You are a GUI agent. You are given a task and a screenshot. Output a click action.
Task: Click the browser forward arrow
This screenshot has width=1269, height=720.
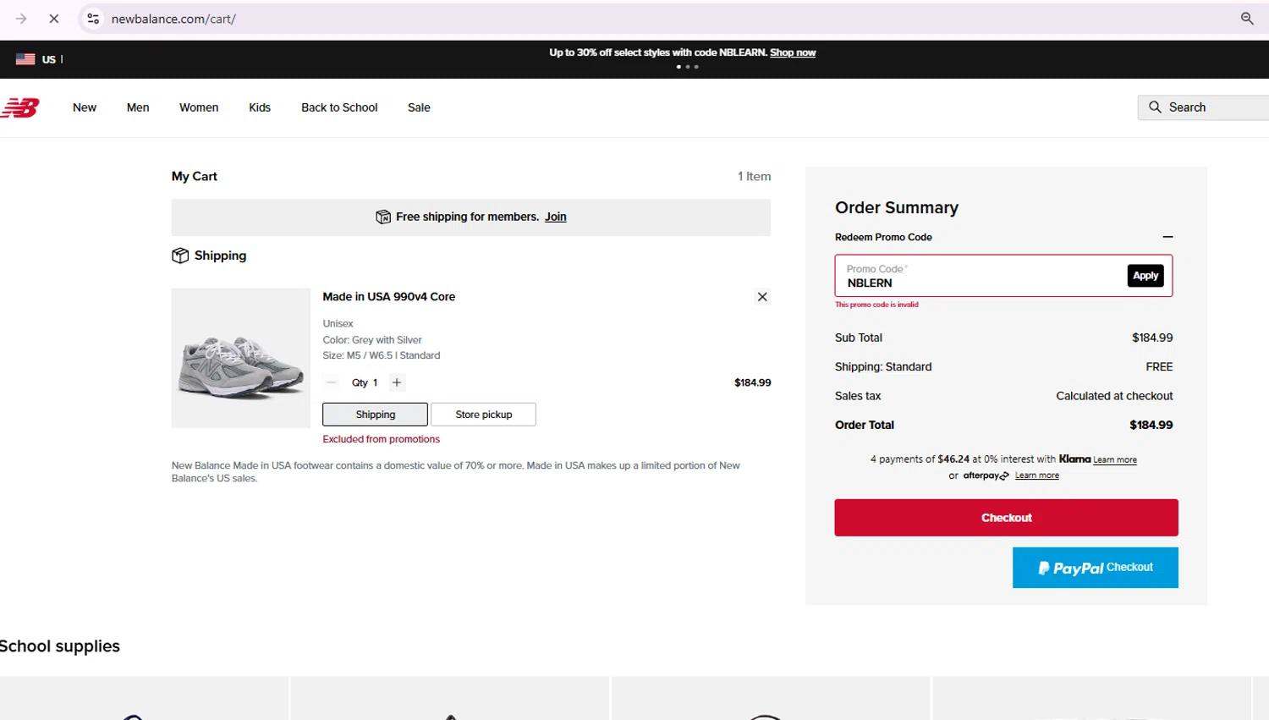pos(21,19)
